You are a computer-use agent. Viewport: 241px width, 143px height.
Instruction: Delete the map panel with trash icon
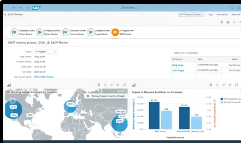click(99, 85)
